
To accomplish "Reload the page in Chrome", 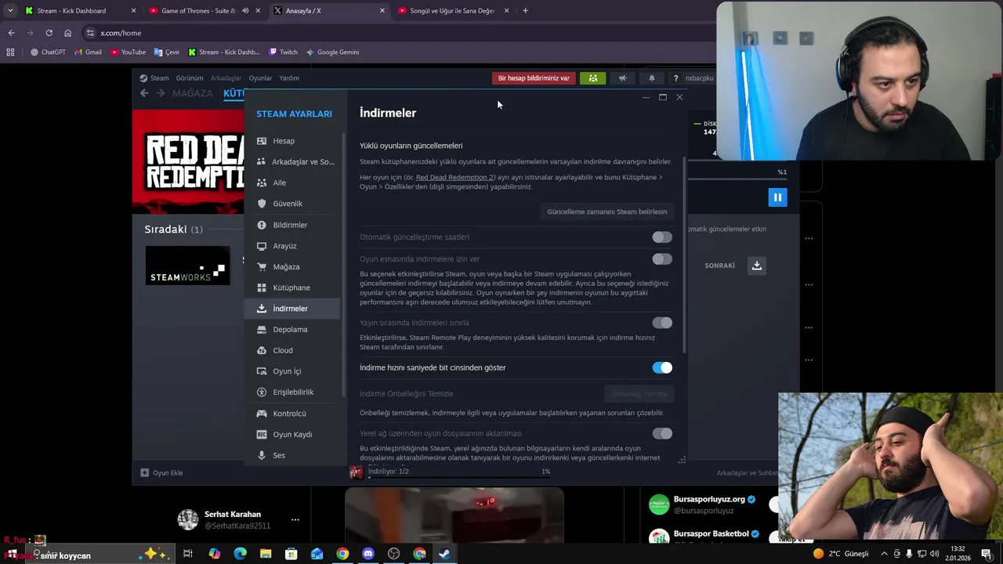I will click(x=49, y=33).
